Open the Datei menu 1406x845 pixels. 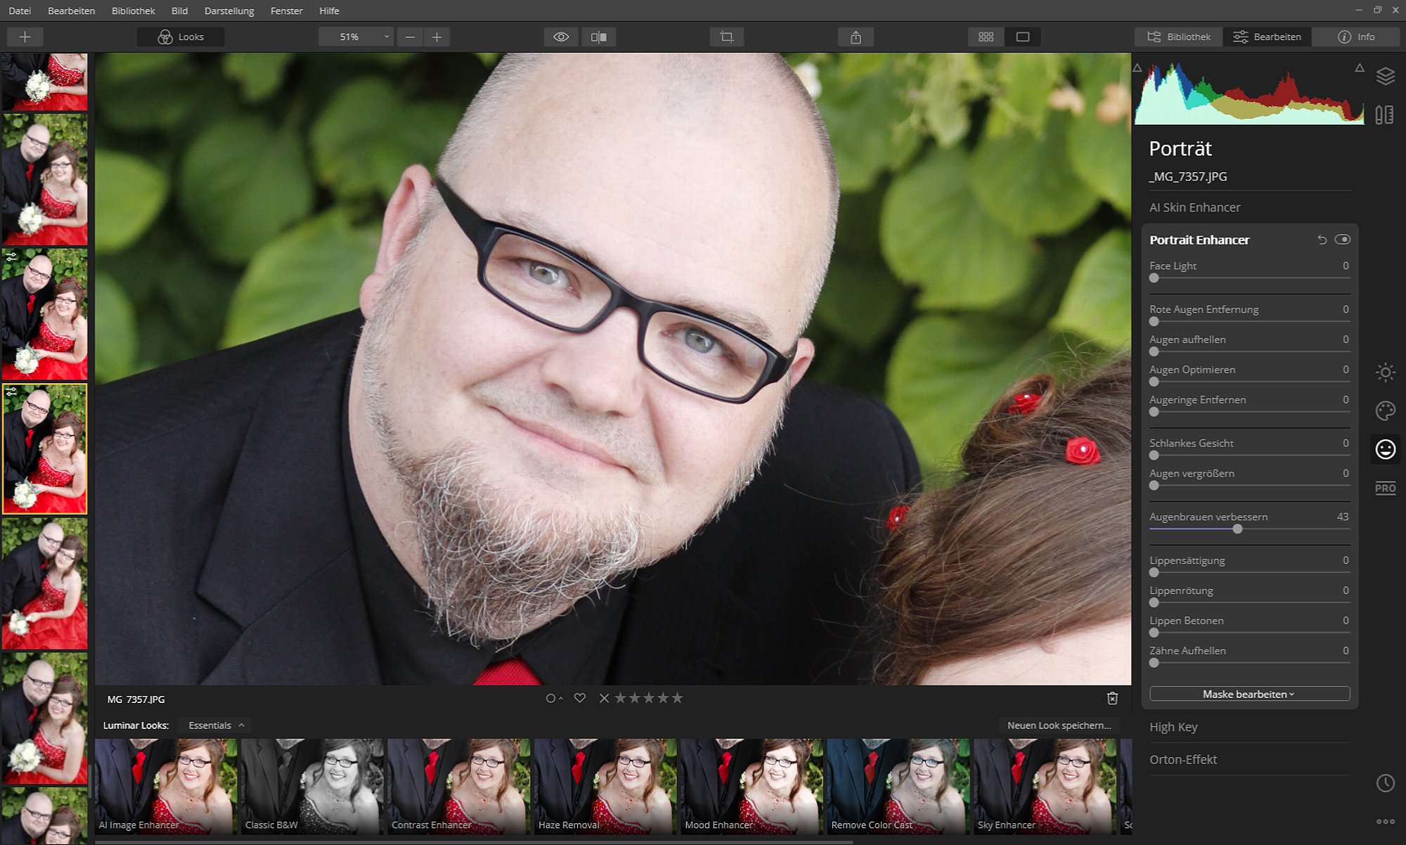pos(20,11)
